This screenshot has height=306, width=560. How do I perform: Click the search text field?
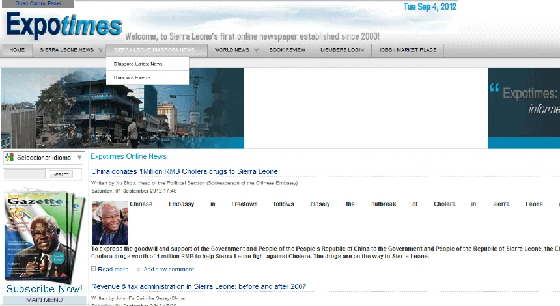coord(24,174)
